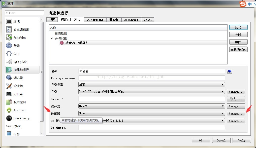Select the 环境 (Environment) category icon

coord(9,21)
